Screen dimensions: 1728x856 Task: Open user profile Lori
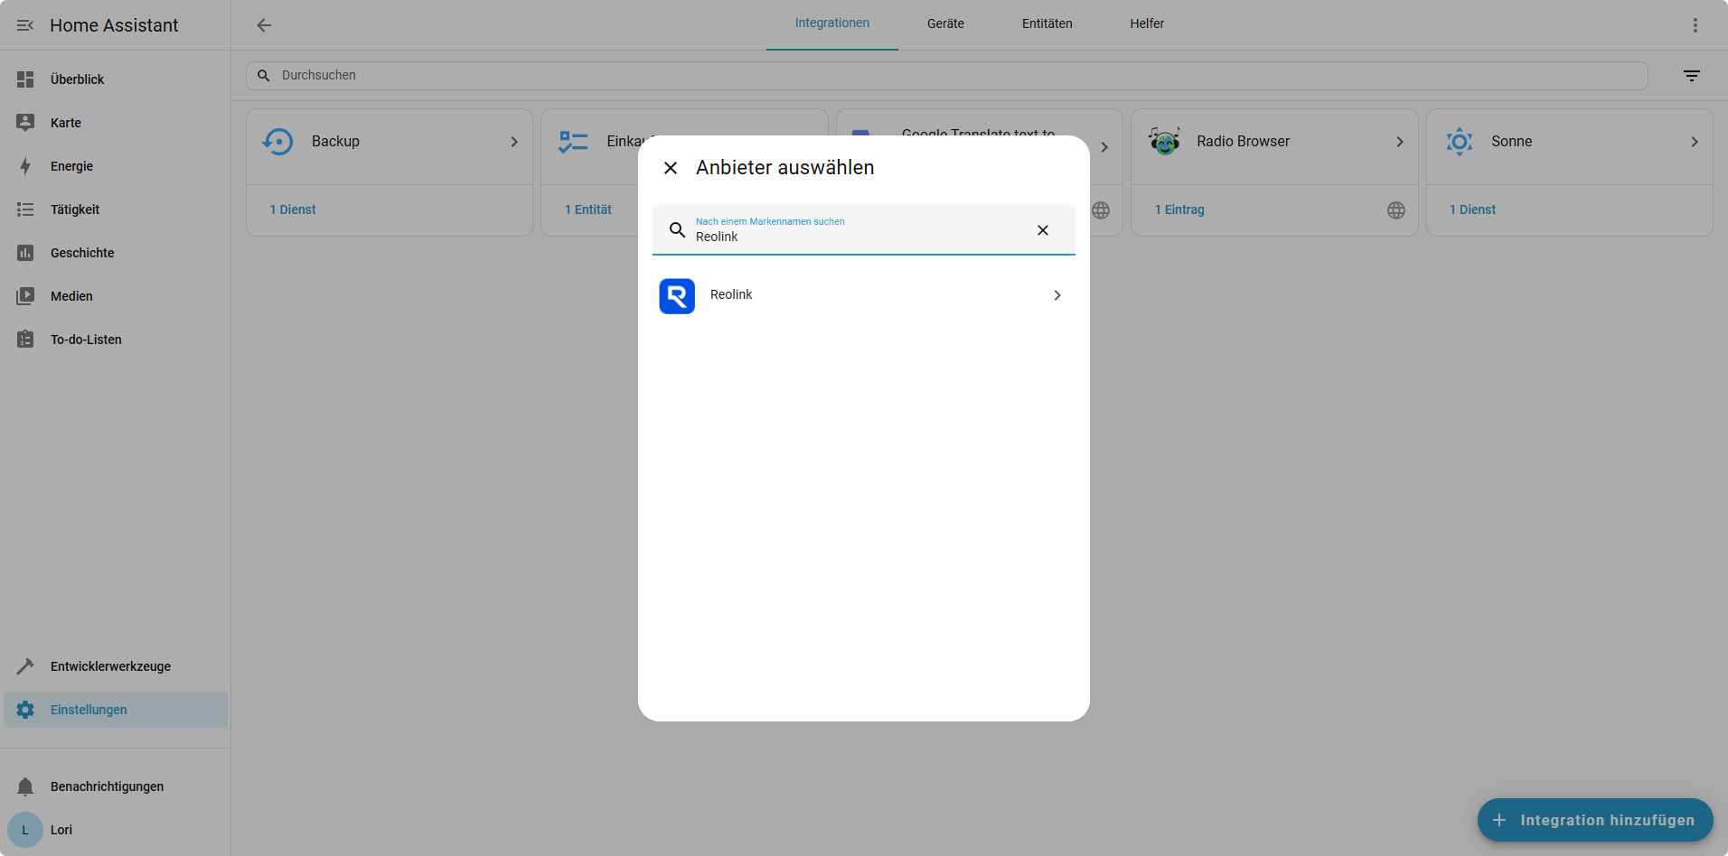click(x=116, y=830)
